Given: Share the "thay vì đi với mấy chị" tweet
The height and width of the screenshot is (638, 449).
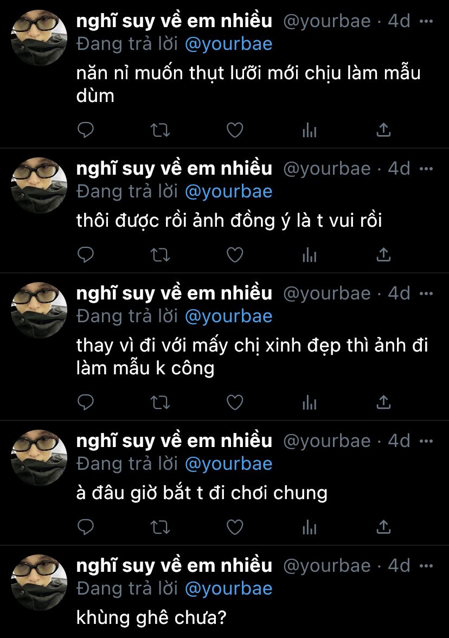Looking at the screenshot, I should pyautogui.click(x=383, y=402).
